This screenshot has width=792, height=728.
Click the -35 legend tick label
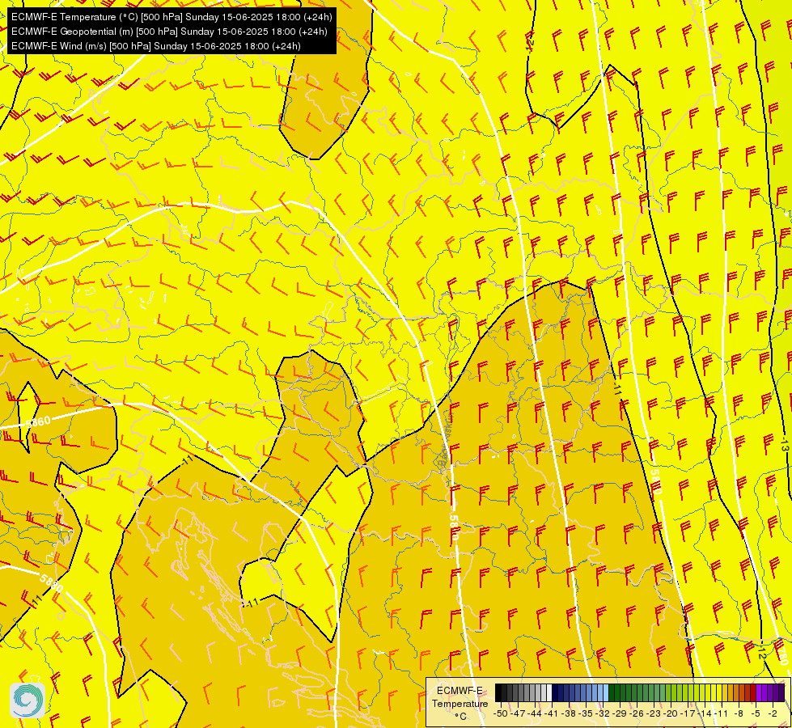click(x=586, y=713)
